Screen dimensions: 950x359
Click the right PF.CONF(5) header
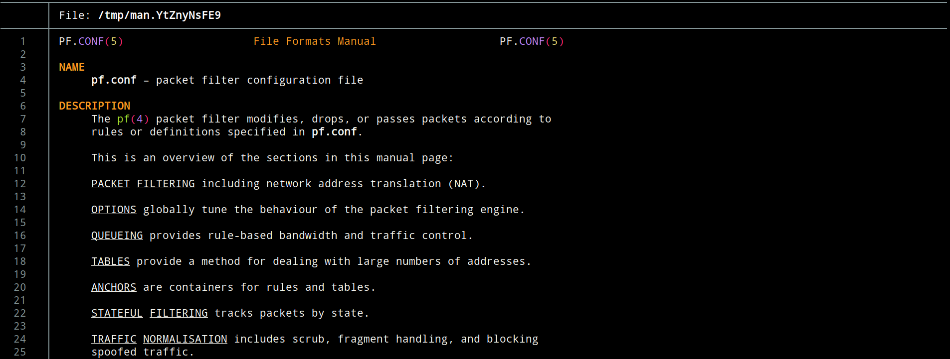(532, 41)
